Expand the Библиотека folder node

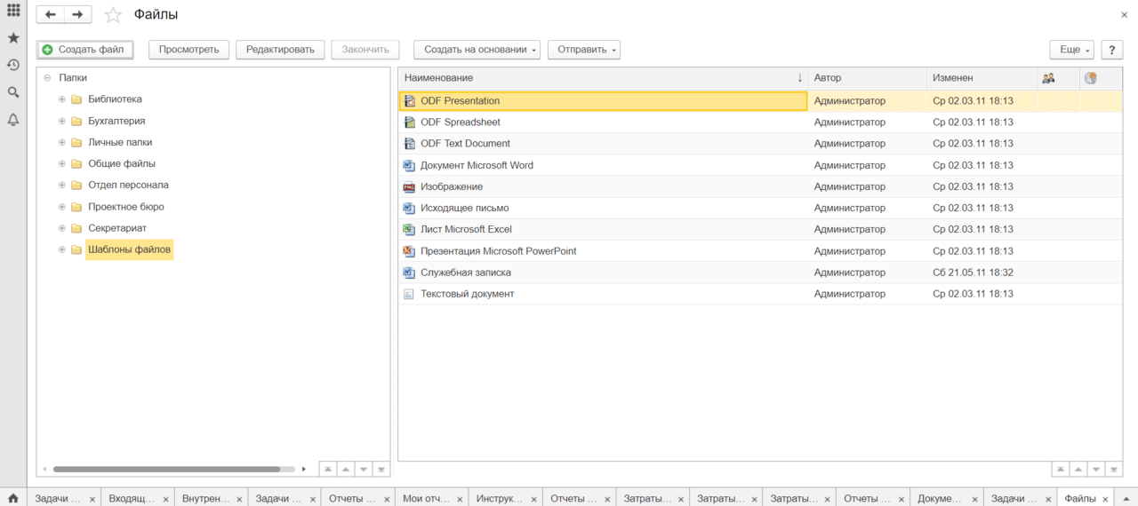62,99
